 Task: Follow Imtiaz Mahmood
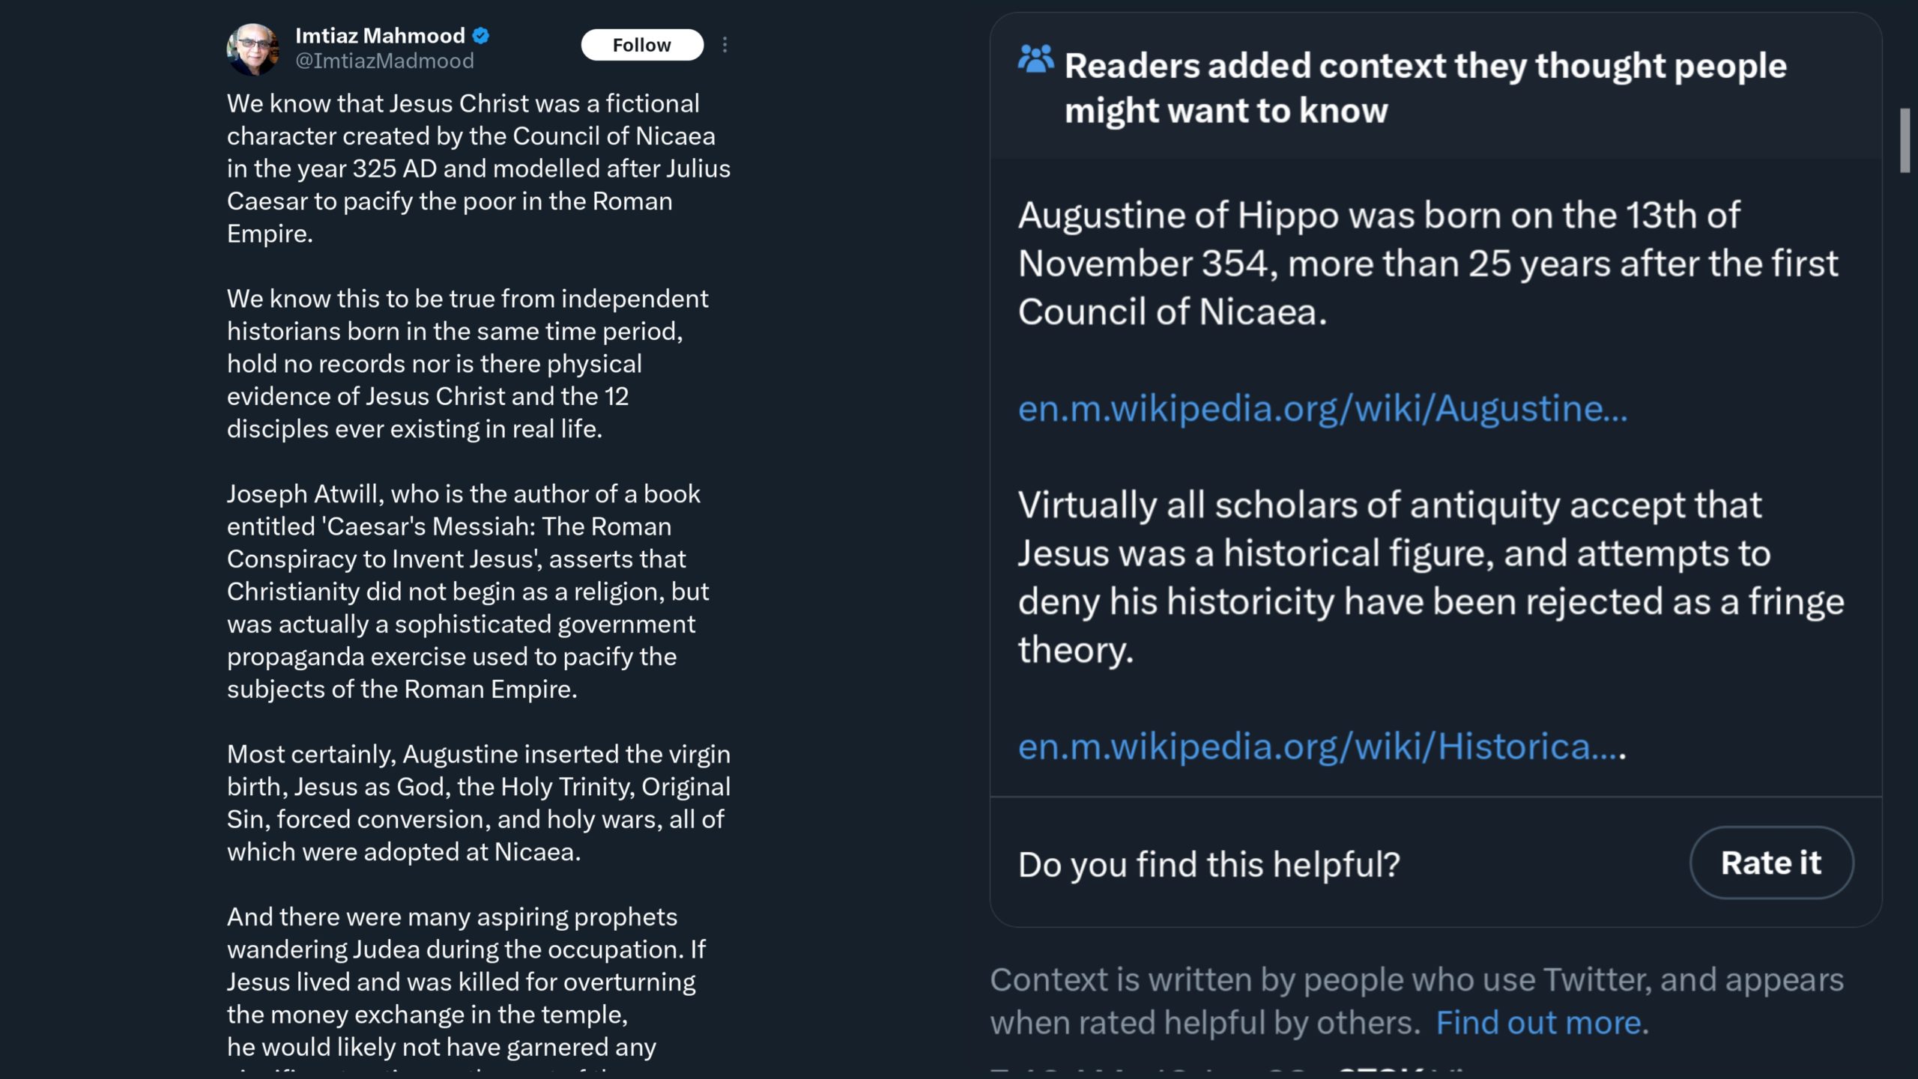pyautogui.click(x=642, y=45)
